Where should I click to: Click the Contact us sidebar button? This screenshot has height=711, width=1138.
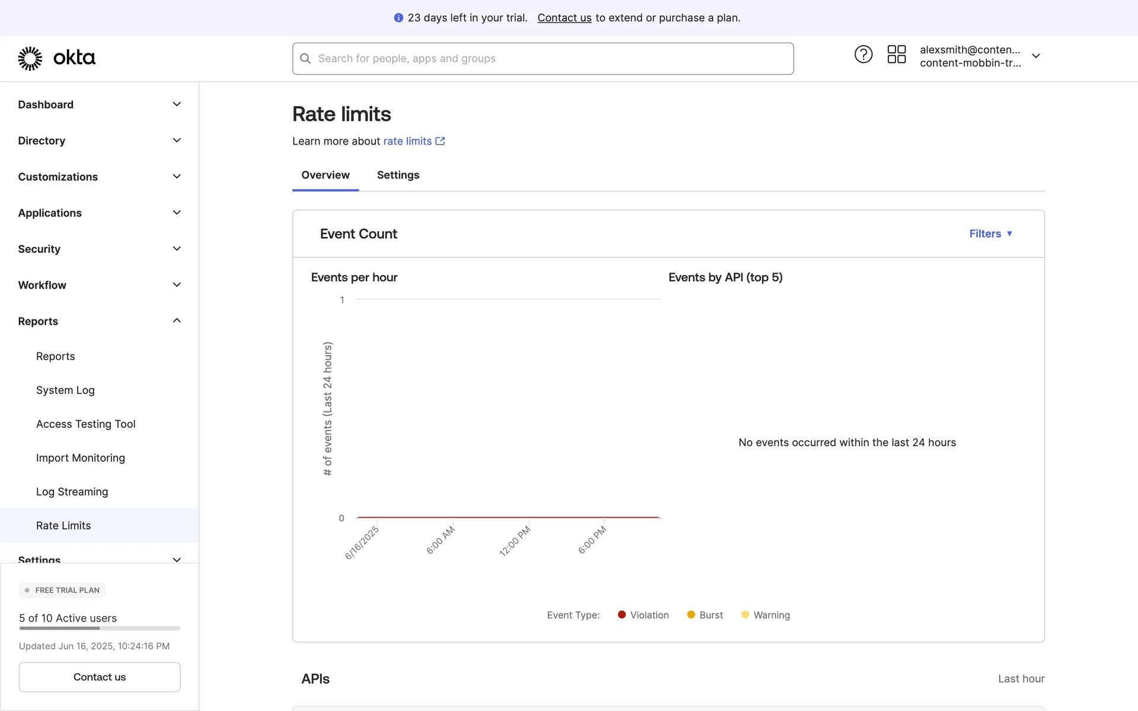[x=100, y=677]
